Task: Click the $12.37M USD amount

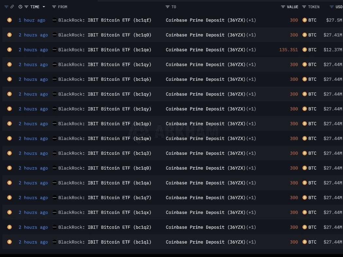Action: coord(333,50)
